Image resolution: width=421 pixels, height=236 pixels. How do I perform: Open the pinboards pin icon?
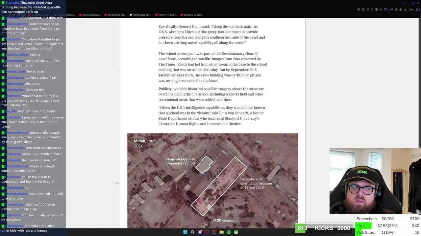click(368, 10)
